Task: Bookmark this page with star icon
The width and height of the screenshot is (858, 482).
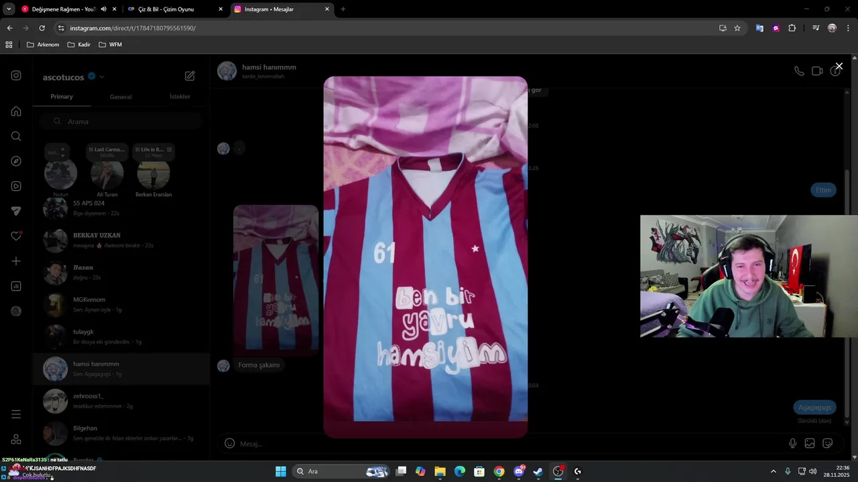Action: point(737,28)
